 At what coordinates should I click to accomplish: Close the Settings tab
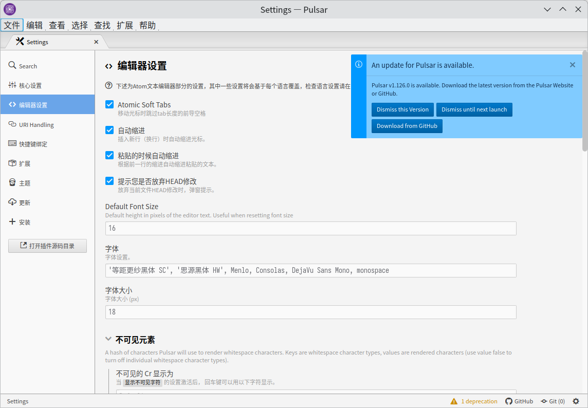point(97,42)
